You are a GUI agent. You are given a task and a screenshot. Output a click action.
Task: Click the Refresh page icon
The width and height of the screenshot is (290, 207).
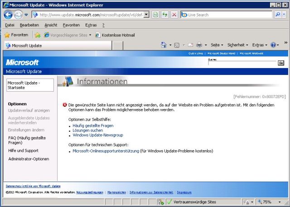165,15
